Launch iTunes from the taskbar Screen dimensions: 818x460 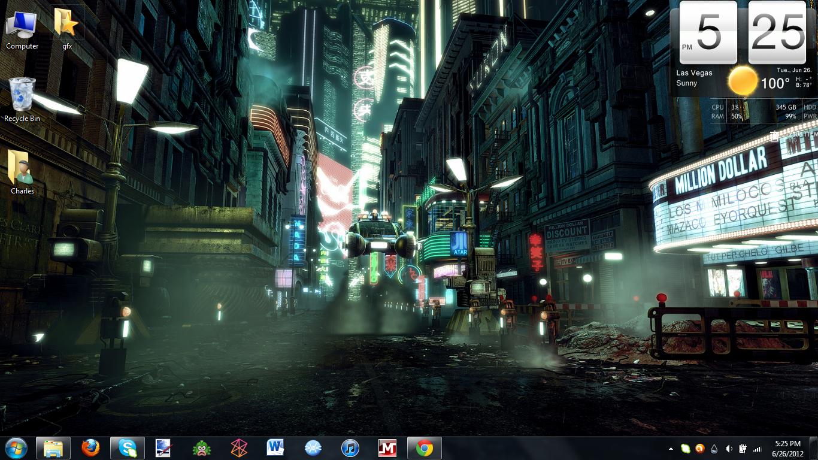point(350,447)
